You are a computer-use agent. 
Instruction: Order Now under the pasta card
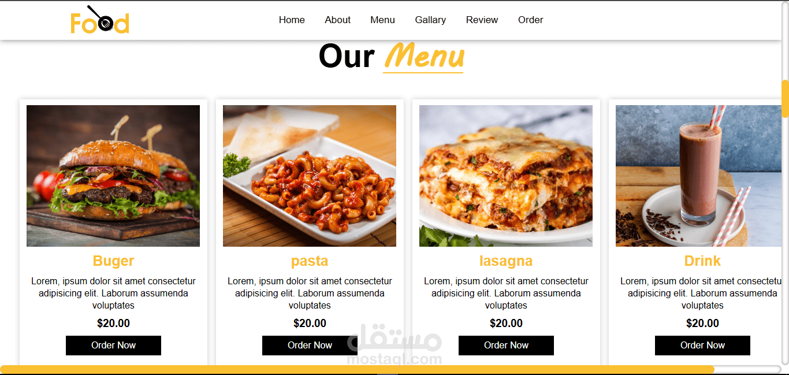point(310,346)
